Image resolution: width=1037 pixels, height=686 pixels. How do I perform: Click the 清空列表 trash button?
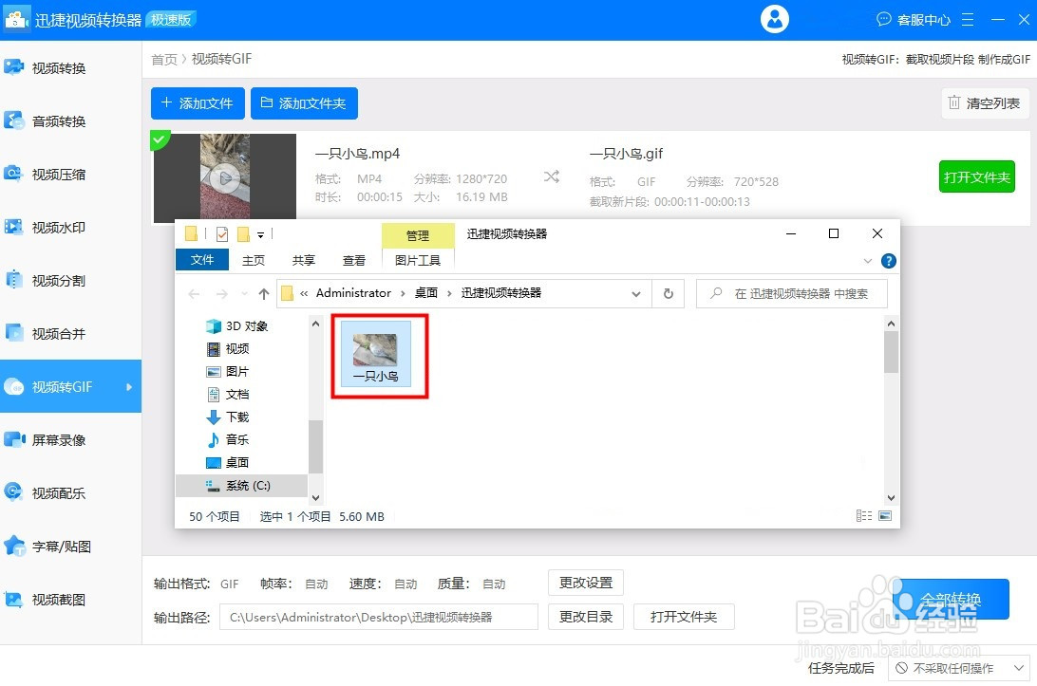point(985,103)
